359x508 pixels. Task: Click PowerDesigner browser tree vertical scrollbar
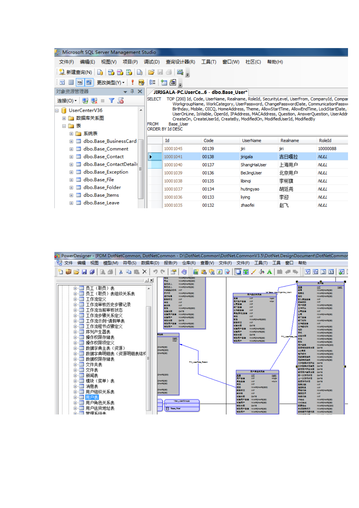coord(149,358)
